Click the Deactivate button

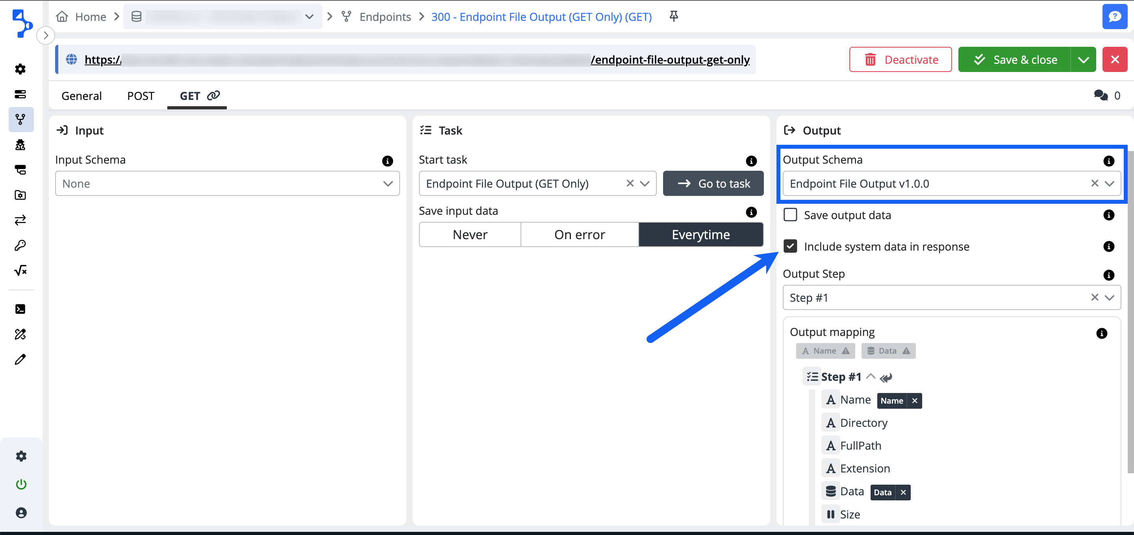[x=900, y=60]
